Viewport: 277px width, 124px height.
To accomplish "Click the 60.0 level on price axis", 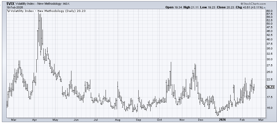I will 269,11.
